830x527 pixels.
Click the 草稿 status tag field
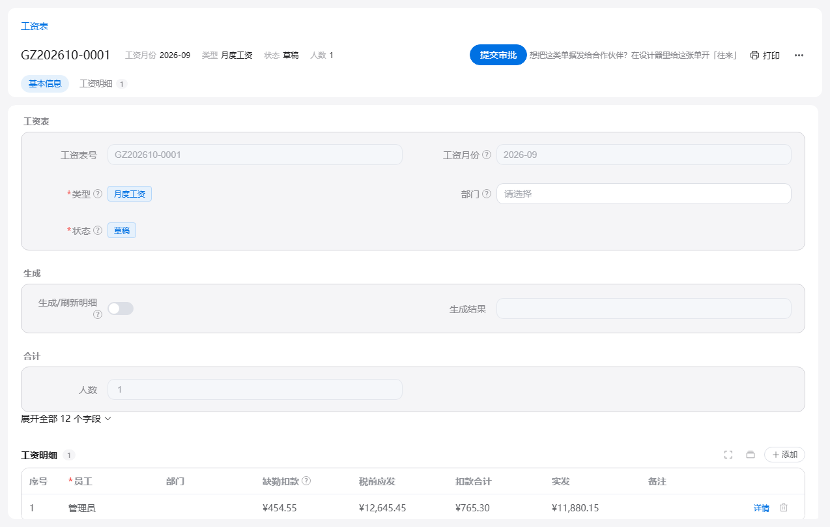122,230
